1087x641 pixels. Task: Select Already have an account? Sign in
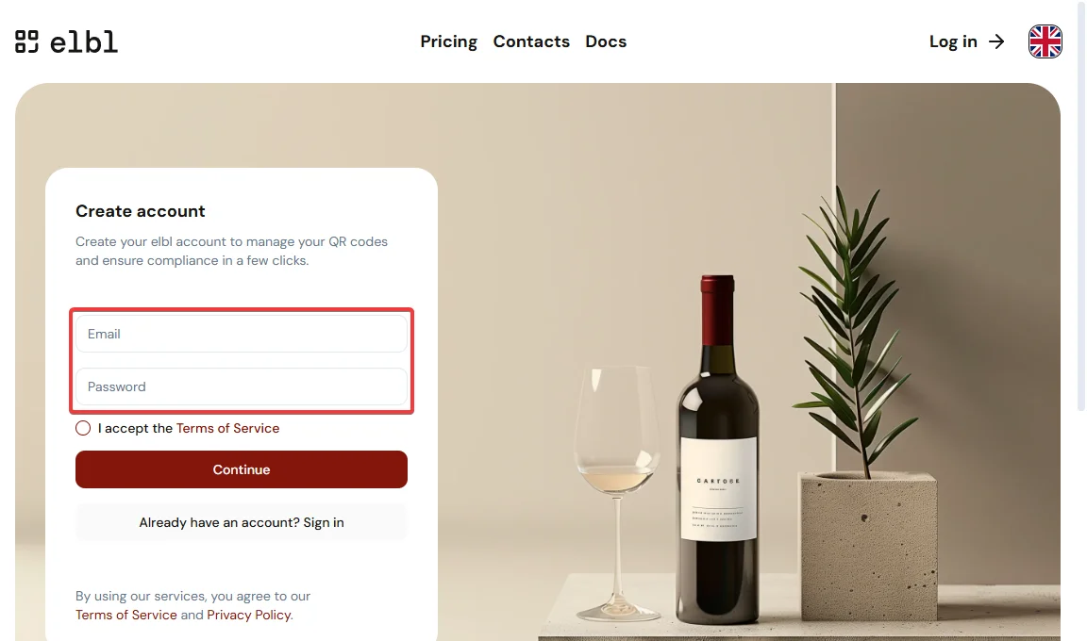click(x=242, y=522)
